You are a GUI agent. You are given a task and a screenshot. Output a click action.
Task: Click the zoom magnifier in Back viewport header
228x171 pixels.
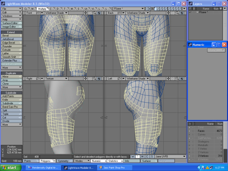coord(177,13)
